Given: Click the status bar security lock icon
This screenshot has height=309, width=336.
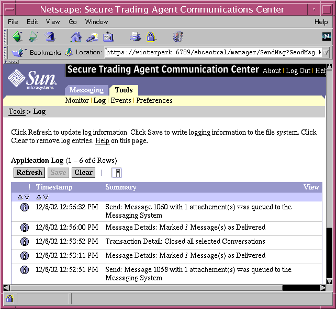Looking at the screenshot, I should pos(9,299).
